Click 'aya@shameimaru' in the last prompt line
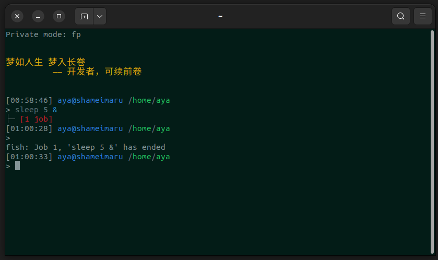Viewport: 438px width, 260px height. click(x=90, y=157)
